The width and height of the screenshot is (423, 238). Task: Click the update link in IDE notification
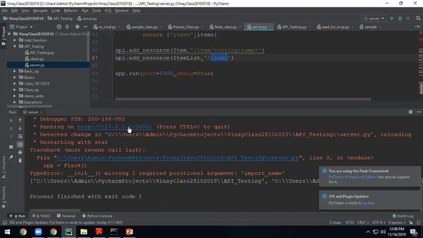[x=369, y=203]
